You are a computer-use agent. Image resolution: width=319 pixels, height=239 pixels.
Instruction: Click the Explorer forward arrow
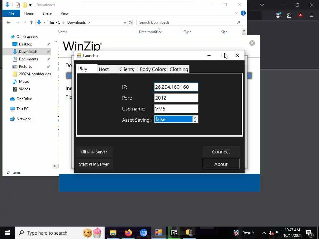coord(18,22)
